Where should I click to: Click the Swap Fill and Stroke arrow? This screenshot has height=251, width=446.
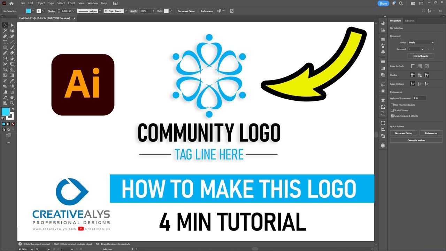13,109
